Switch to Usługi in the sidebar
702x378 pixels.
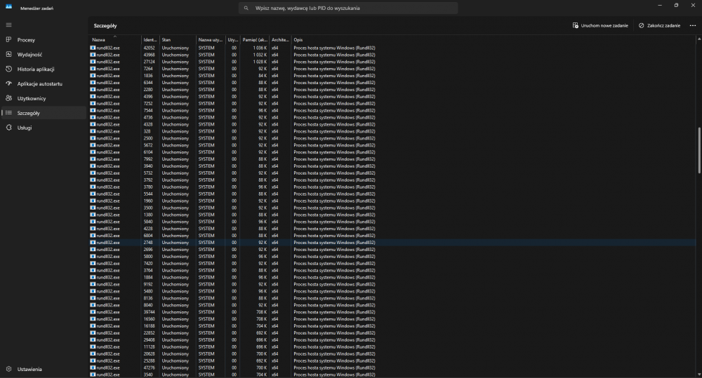(25, 128)
